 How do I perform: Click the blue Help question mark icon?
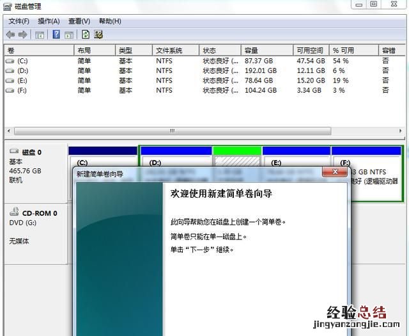pos(56,35)
